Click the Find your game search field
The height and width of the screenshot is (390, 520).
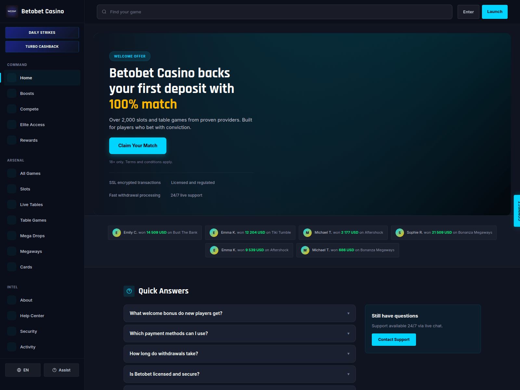point(275,12)
